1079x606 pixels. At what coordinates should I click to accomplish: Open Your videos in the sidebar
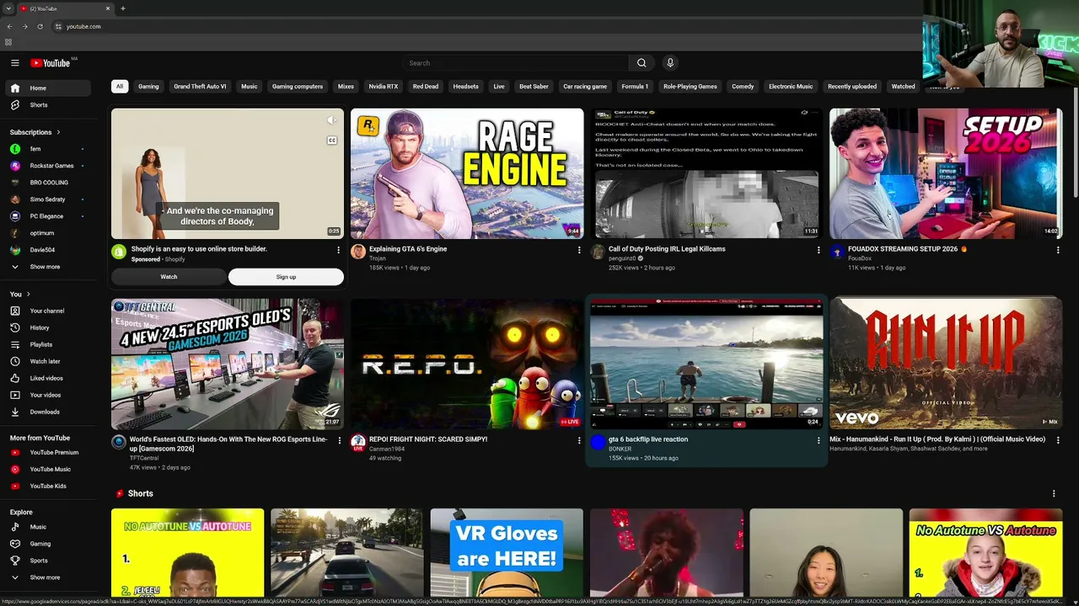click(x=47, y=395)
